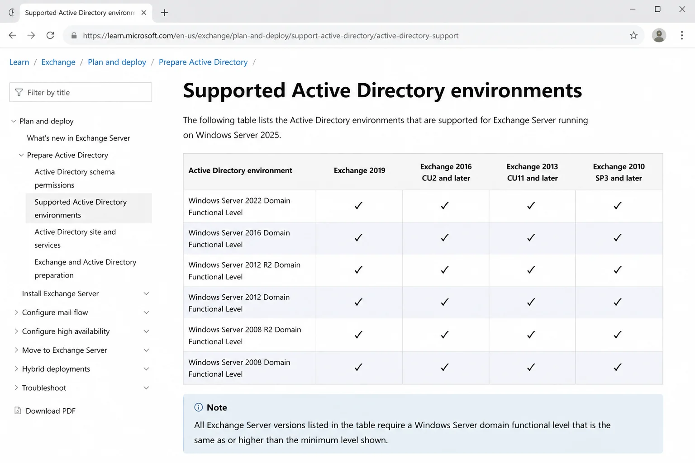Click Exchange 2019 checkmark for Windows Server 2022
This screenshot has height=463, width=695.
(358, 206)
